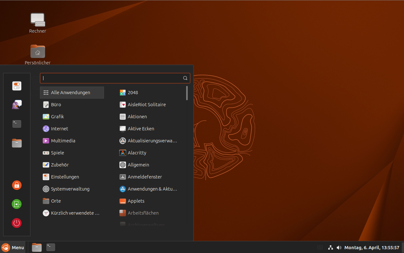Click the red power/shutdown icon in sidebar
This screenshot has width=404, height=253.
tap(17, 223)
